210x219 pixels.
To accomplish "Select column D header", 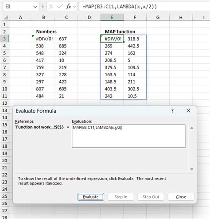I will click(89, 17).
